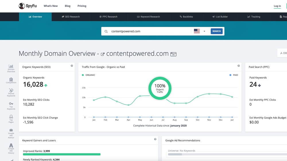Click the green up arrow beside 16,028
Image resolution: width=287 pixels, height=161 pixels.
(x=46, y=85)
